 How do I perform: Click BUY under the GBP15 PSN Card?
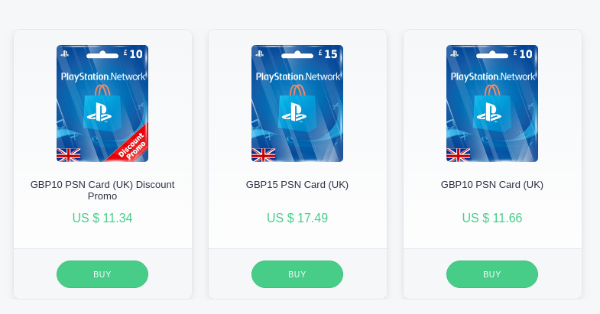pyautogui.click(x=297, y=274)
